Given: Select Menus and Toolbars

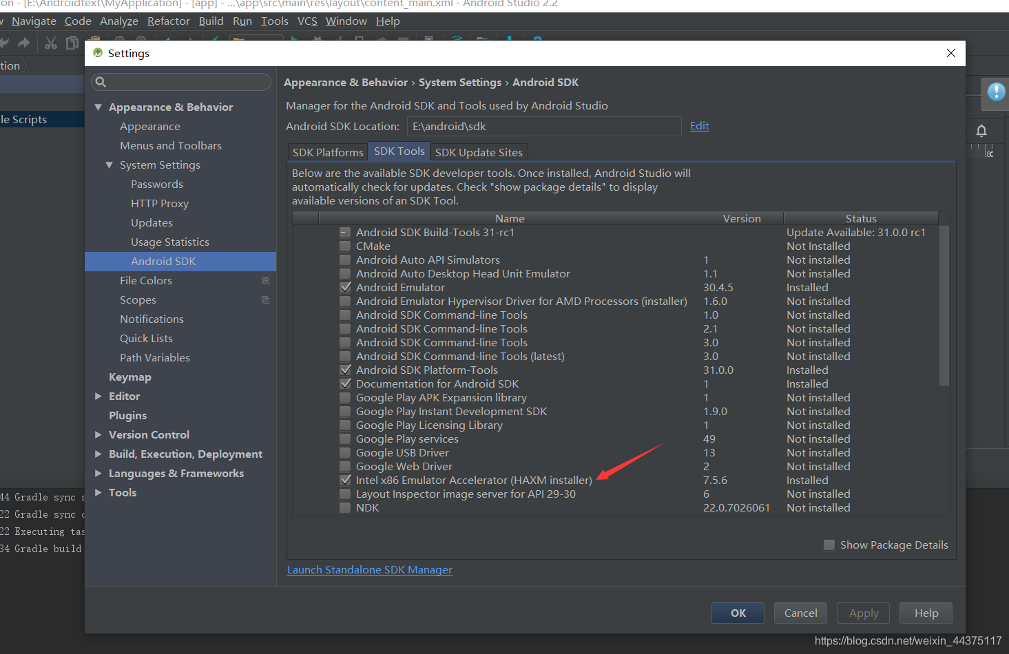Looking at the screenshot, I should pos(171,146).
